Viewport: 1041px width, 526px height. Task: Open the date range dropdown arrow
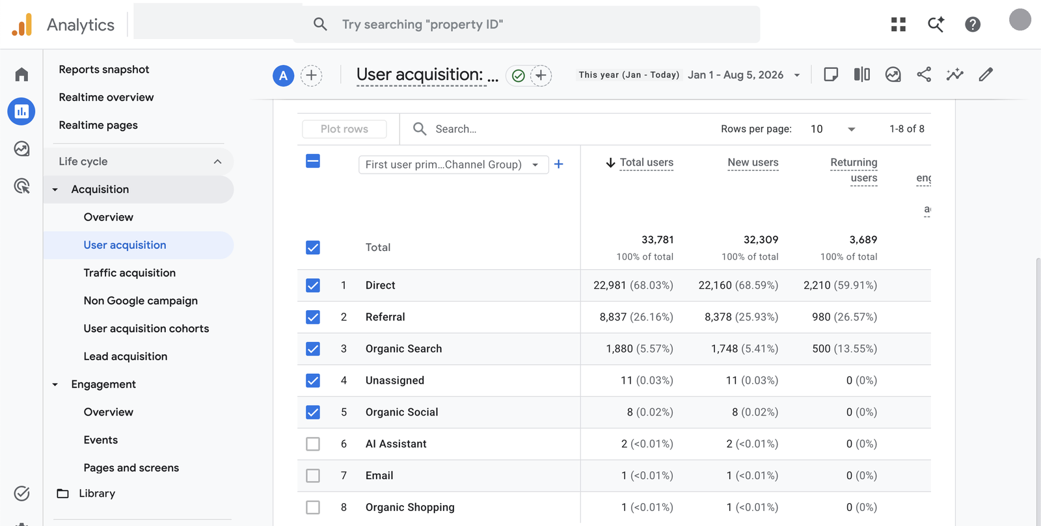(797, 75)
